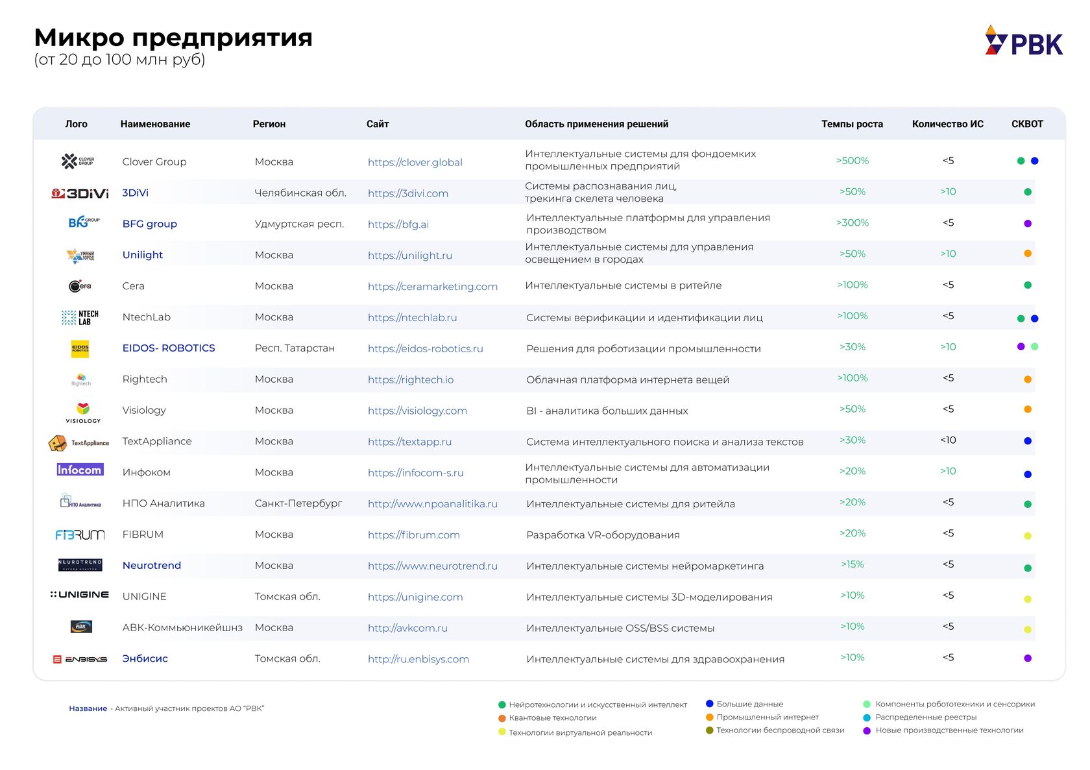This screenshot has width=1090, height=770.
Task: Open the https://visiology.com link
Action: pos(417,411)
